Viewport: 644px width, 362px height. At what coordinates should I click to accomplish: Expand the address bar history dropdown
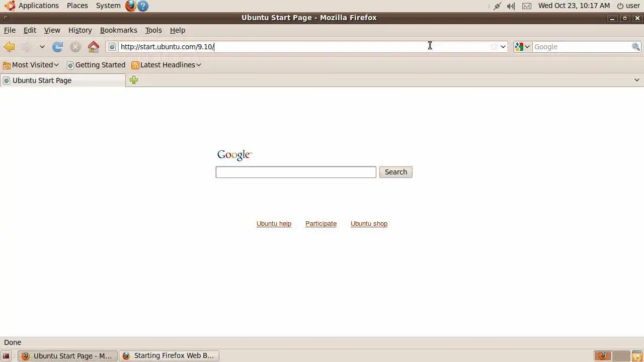pyautogui.click(x=503, y=47)
